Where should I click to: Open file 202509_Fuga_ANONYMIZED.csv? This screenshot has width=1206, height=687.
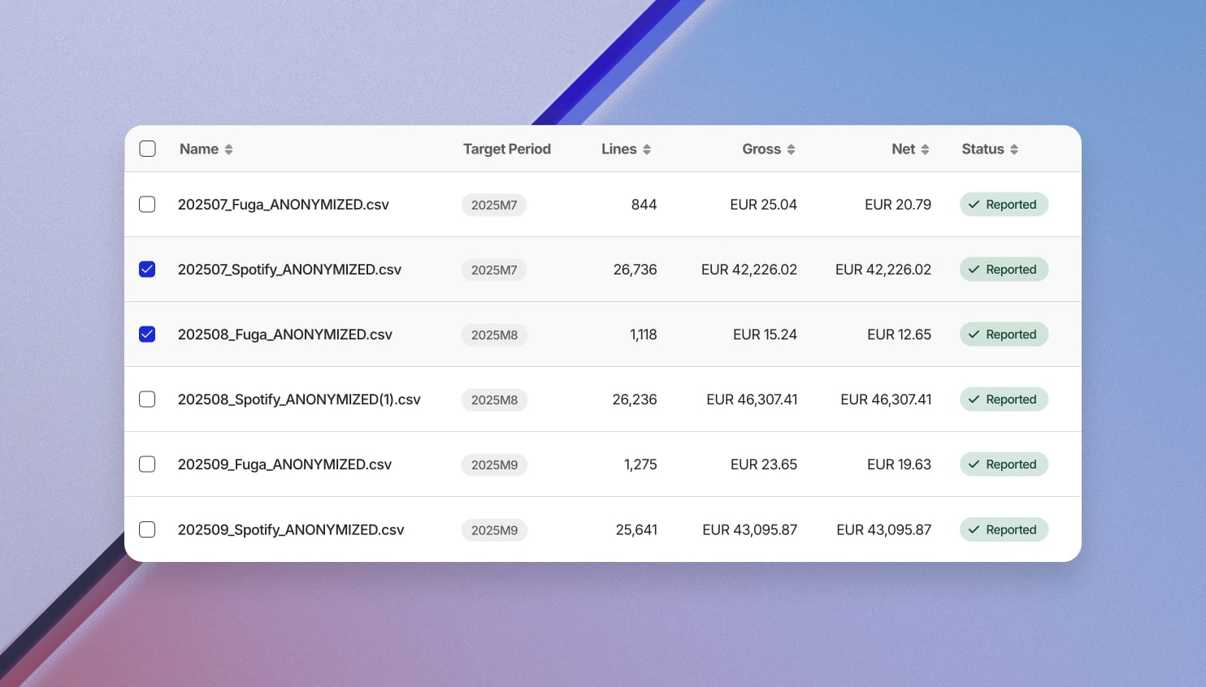click(284, 464)
